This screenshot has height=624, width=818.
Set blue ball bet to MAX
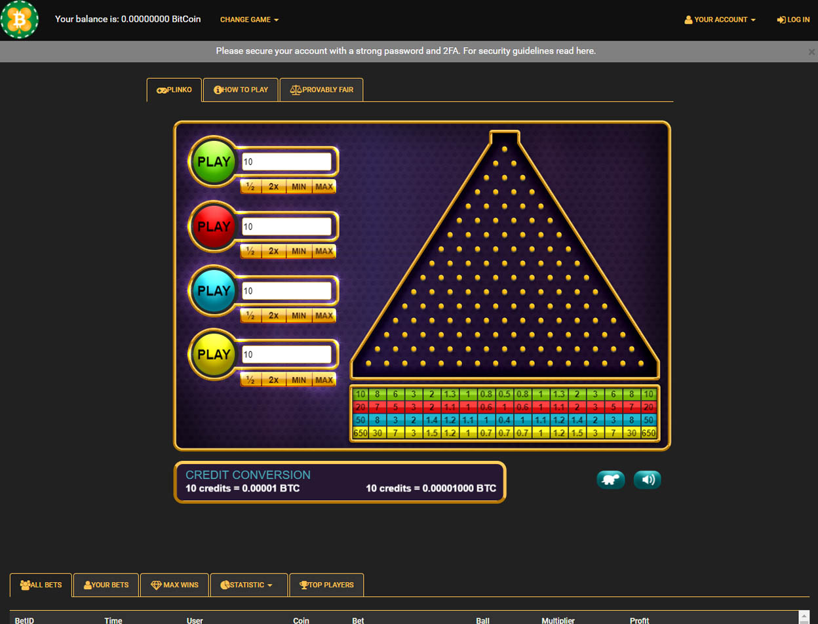click(x=324, y=315)
